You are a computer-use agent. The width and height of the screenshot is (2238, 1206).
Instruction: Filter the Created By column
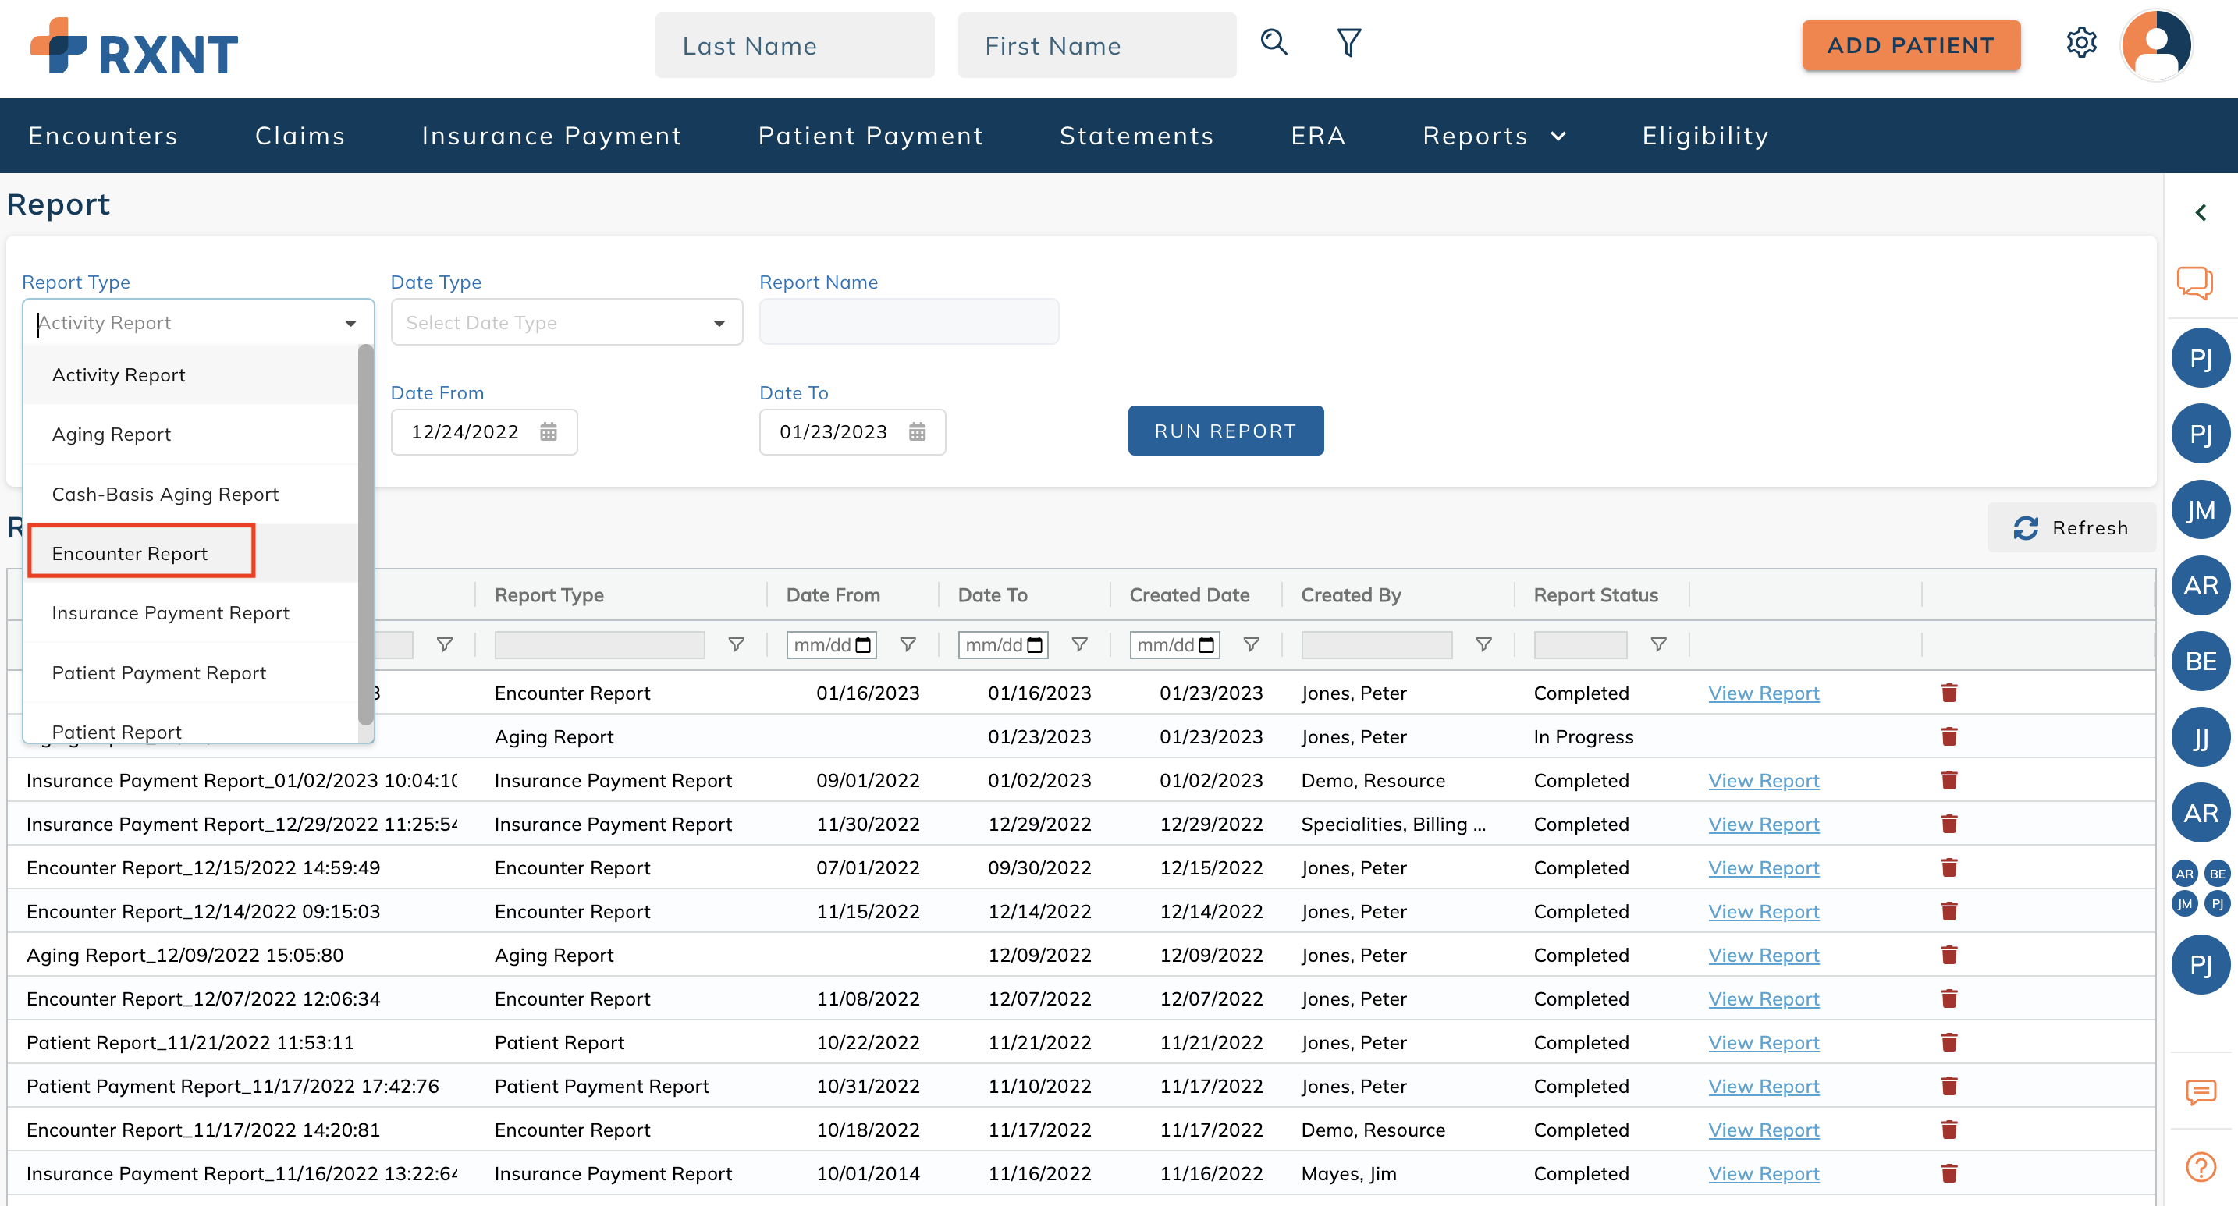(1482, 644)
